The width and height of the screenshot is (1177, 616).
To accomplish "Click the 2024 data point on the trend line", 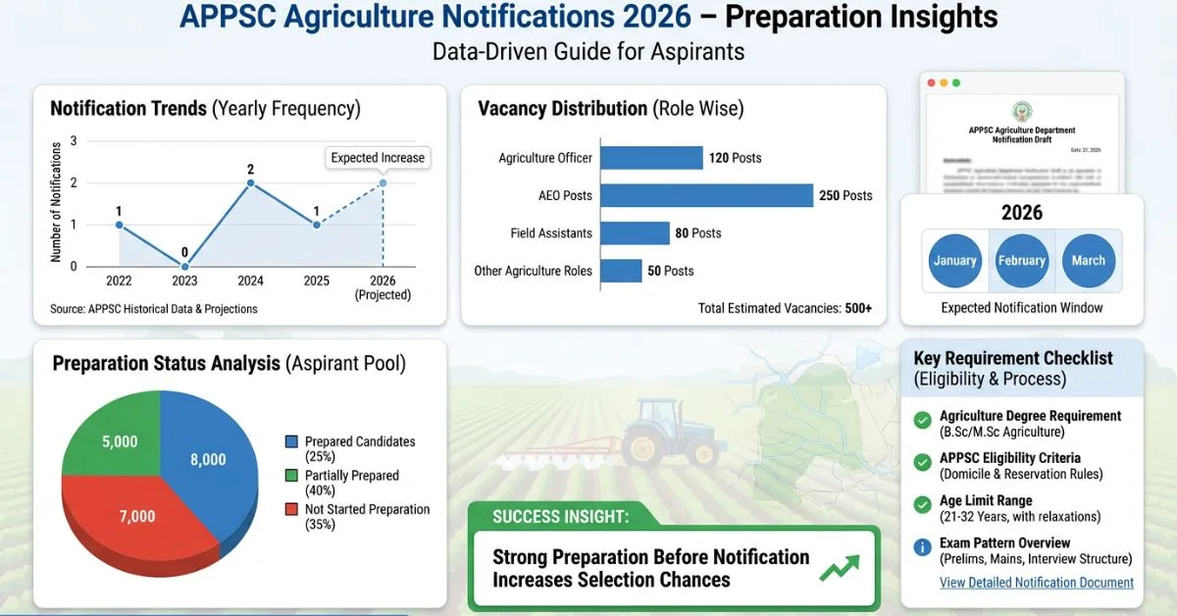I will (x=250, y=183).
